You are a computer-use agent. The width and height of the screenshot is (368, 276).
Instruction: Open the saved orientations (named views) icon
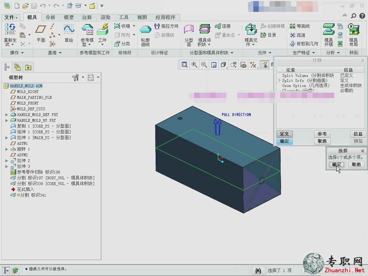(x=234, y=65)
